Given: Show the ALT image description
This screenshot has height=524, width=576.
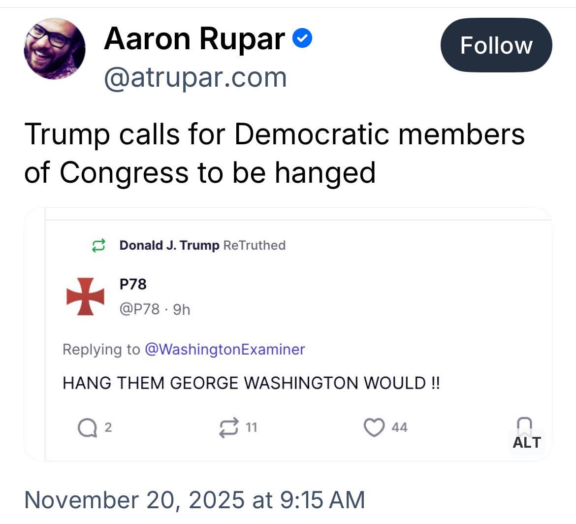Looking at the screenshot, I should pyautogui.click(x=526, y=442).
